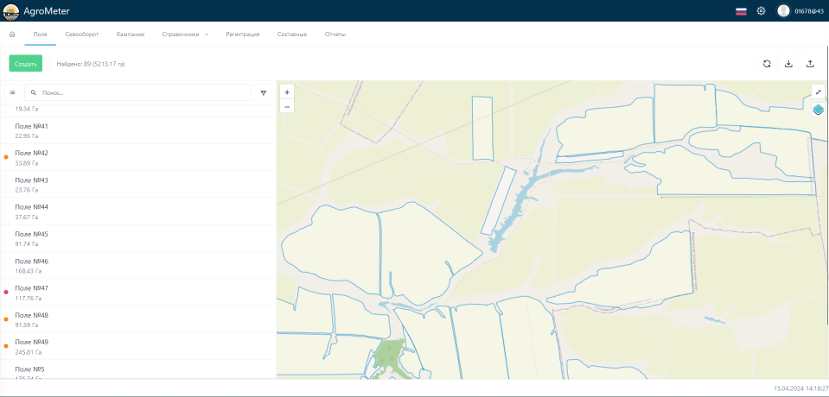Open the Отчеты tab
The width and height of the screenshot is (829, 397).
coord(335,34)
